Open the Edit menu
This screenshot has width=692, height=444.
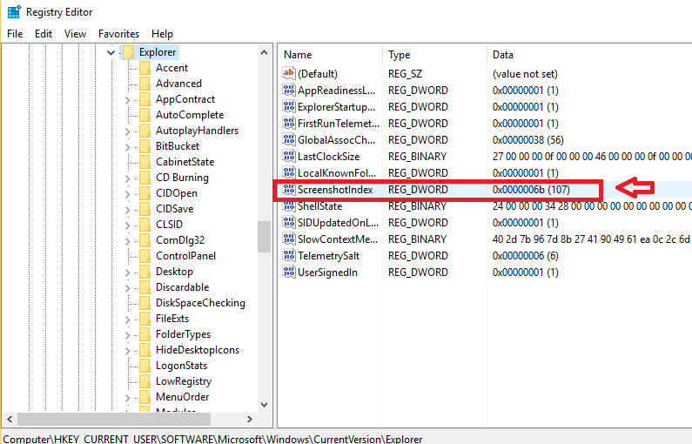click(x=44, y=34)
